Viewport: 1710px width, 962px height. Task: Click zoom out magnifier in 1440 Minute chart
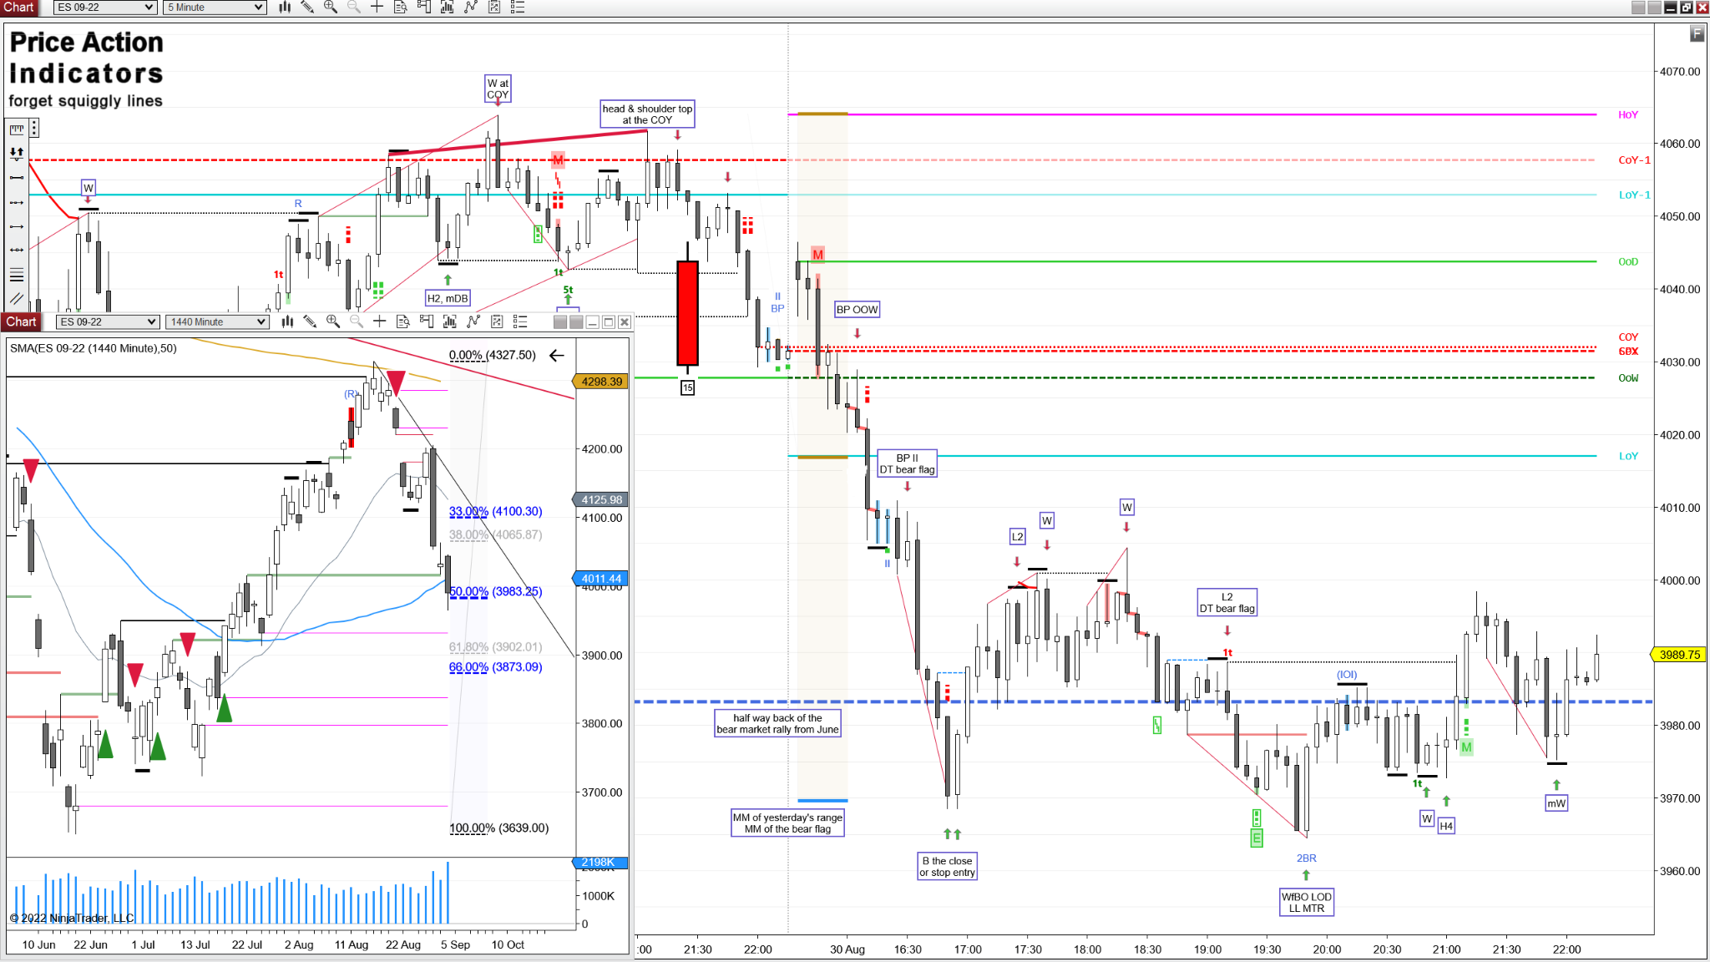pyautogui.click(x=357, y=322)
